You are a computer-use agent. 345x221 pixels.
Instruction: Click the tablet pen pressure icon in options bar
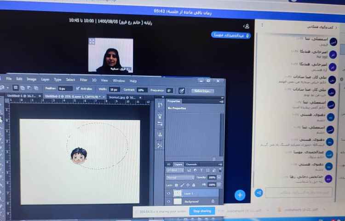pyautogui.click(x=181, y=91)
